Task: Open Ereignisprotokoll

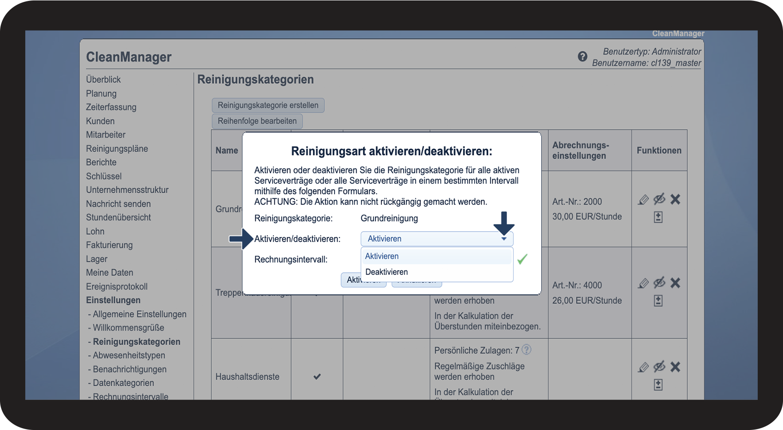Action: [x=117, y=287]
